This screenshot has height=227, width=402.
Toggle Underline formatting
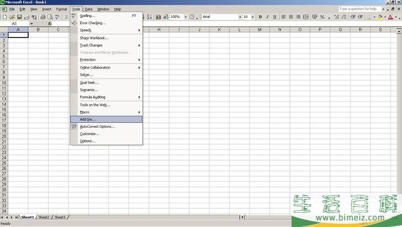coord(275,17)
